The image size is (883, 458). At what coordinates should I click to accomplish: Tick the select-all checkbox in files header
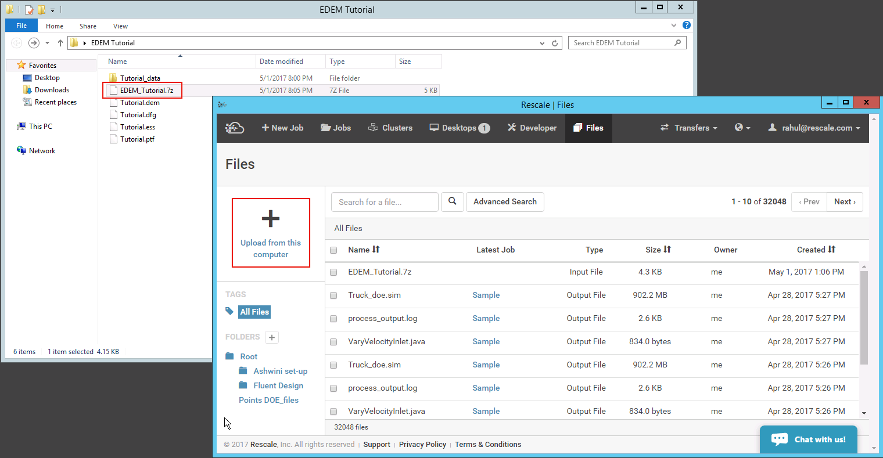tap(333, 250)
